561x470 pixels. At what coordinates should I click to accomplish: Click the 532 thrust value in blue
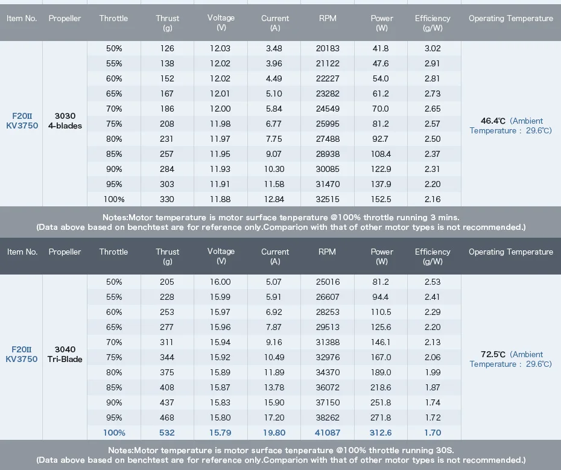[166, 433]
